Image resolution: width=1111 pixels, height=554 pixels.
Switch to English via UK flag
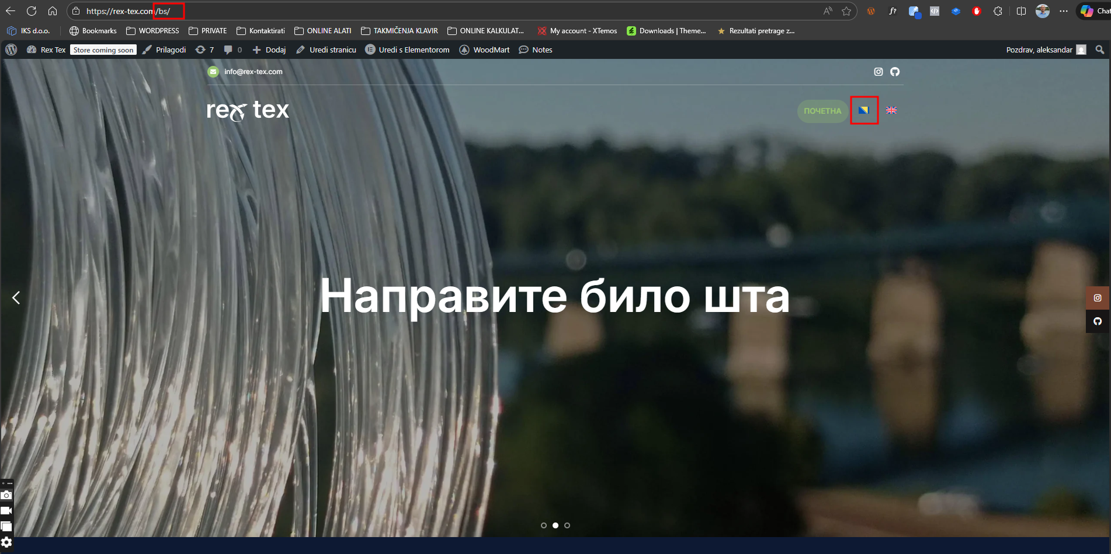[x=891, y=110]
